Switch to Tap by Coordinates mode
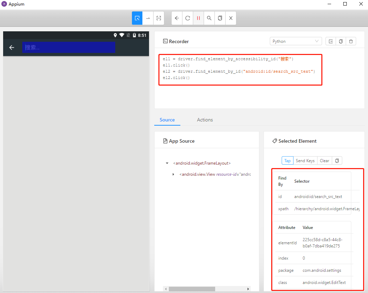 (159, 18)
